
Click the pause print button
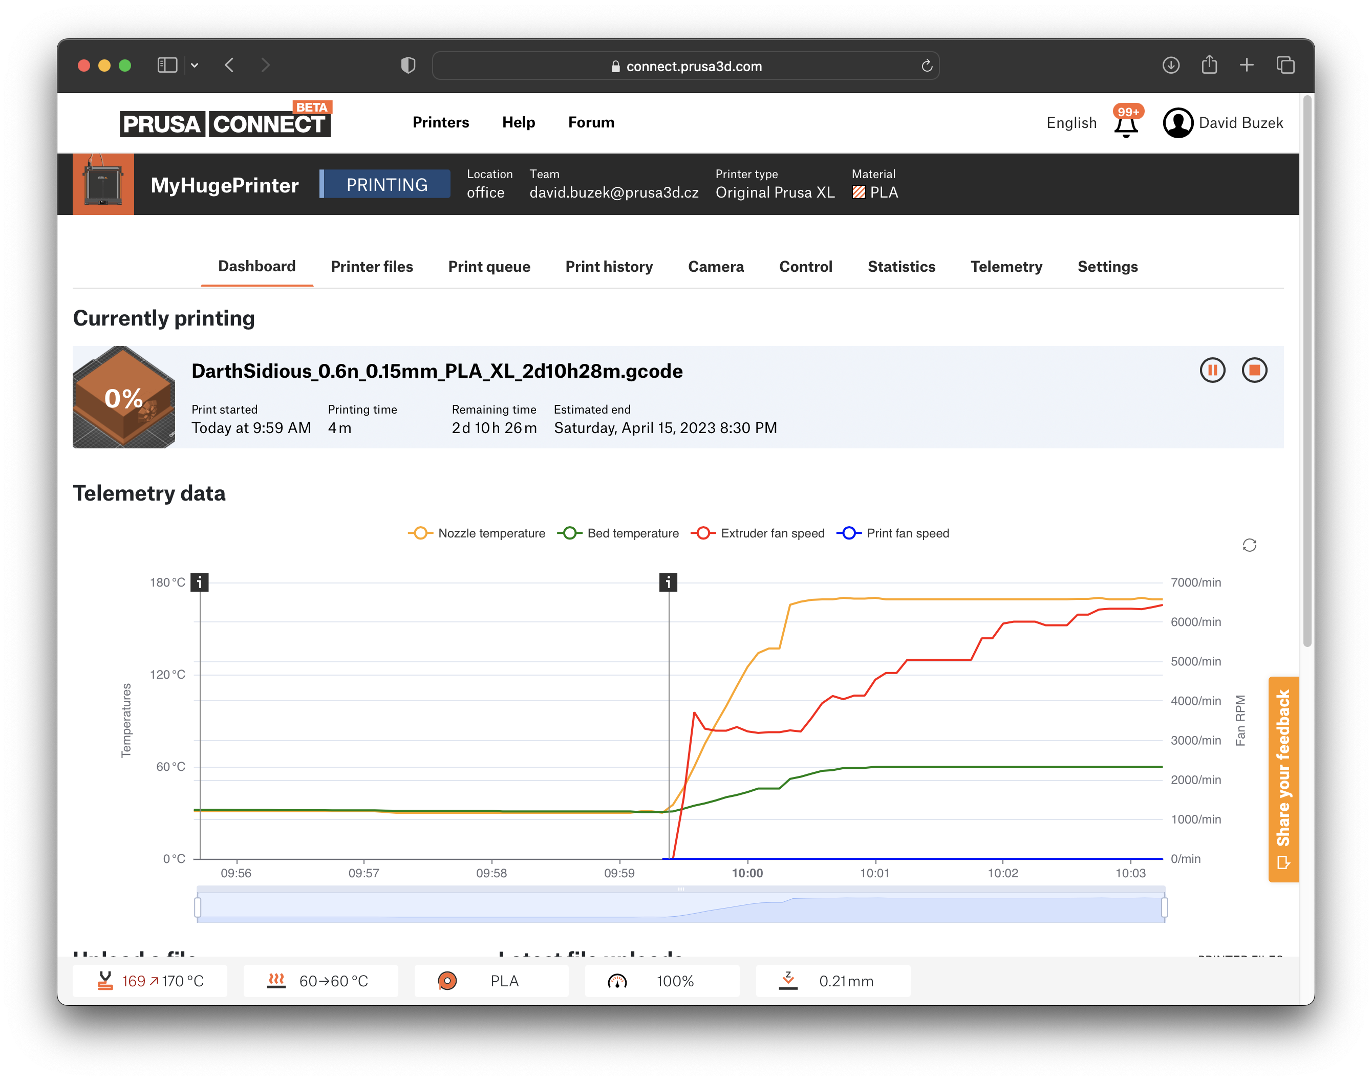click(x=1213, y=370)
